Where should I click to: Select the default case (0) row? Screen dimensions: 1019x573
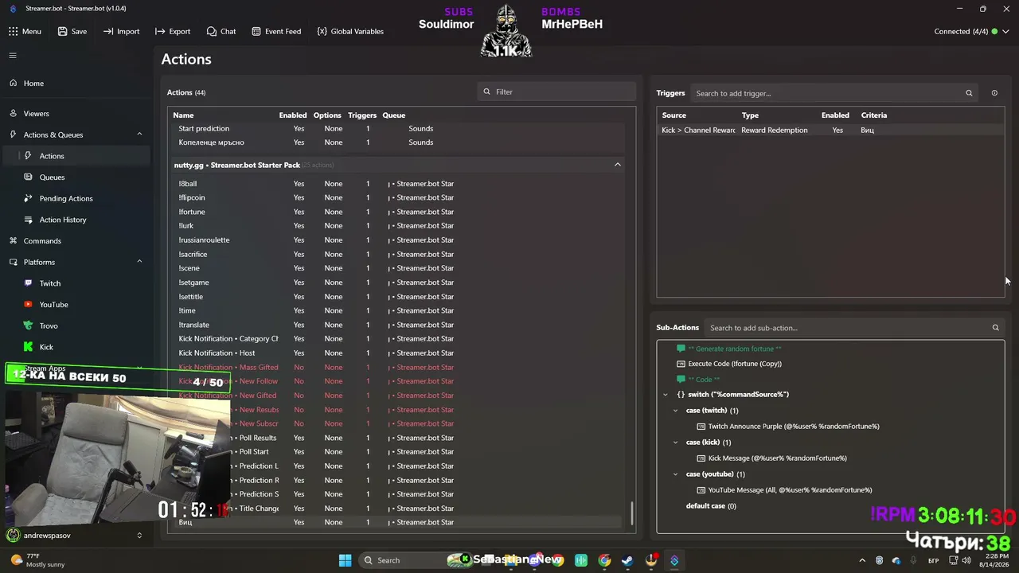point(711,506)
